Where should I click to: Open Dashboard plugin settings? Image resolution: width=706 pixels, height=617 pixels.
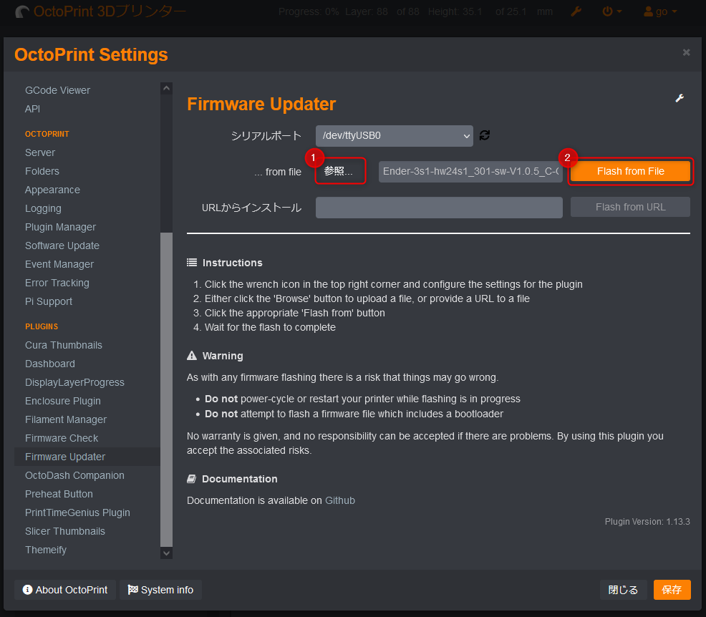coord(50,363)
